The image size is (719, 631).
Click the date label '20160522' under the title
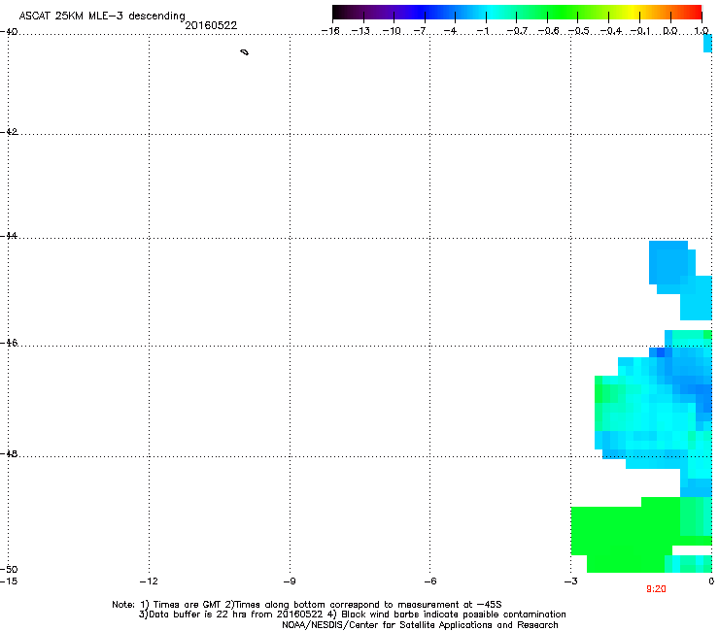point(211,25)
